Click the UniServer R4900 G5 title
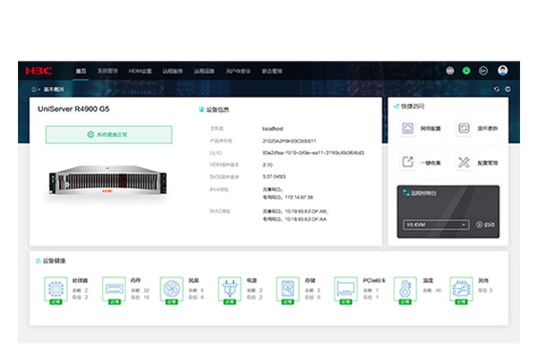Screen dimensions: 538x358 (74, 109)
